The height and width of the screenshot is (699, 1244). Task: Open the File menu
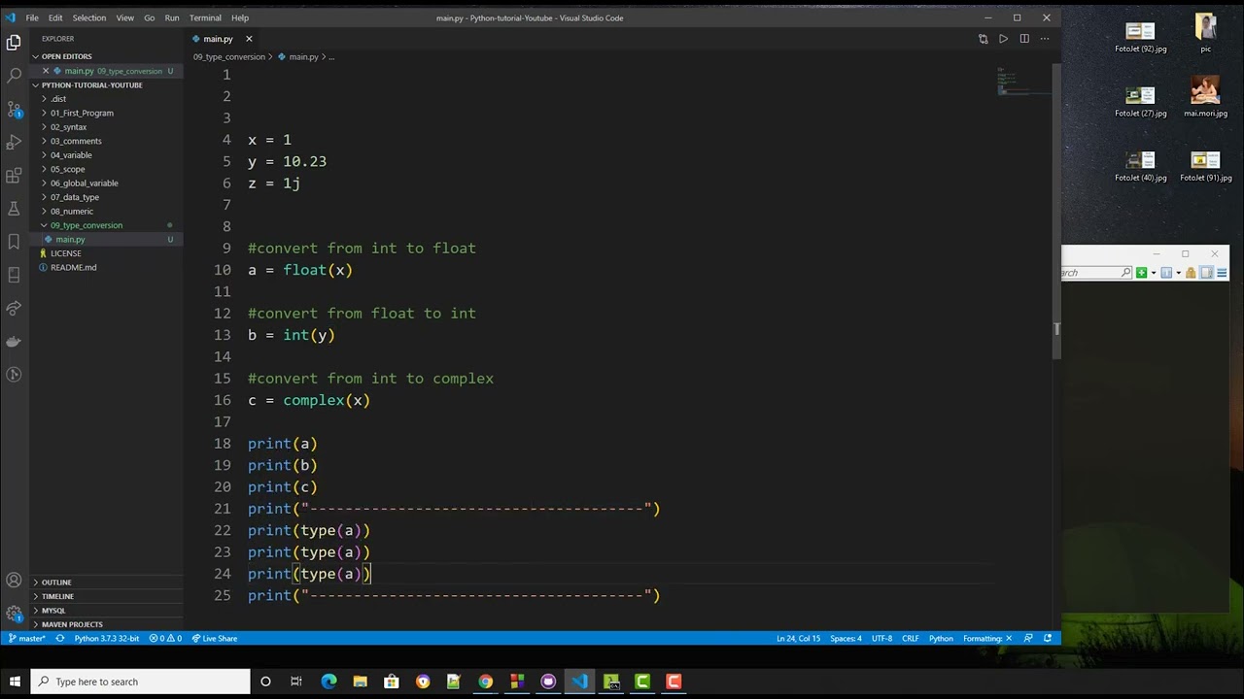32,17
